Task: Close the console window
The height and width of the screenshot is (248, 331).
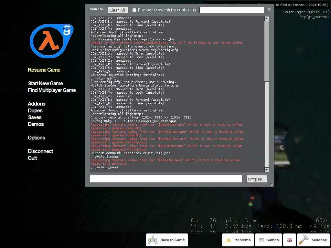Action: [x=269, y=9]
